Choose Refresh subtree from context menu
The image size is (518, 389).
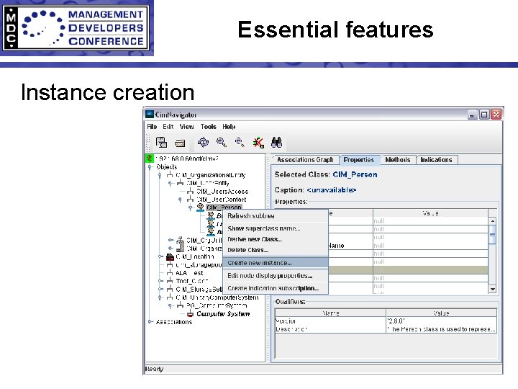click(x=276, y=215)
